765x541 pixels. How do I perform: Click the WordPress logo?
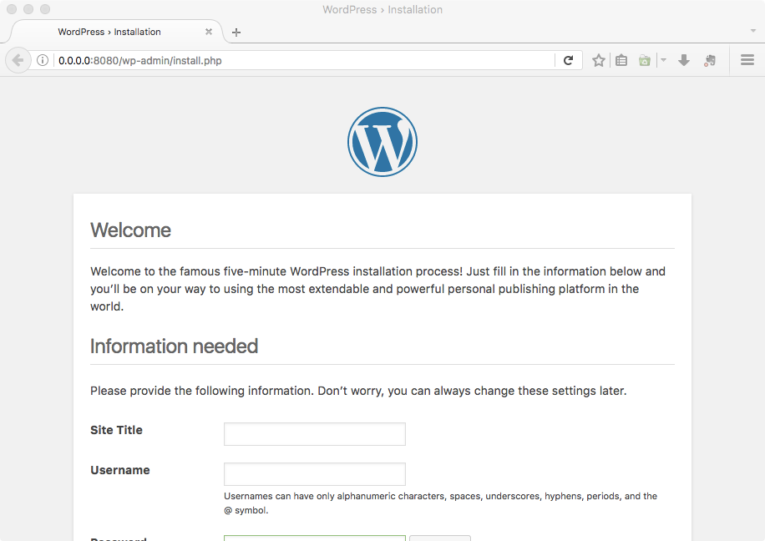tap(382, 142)
